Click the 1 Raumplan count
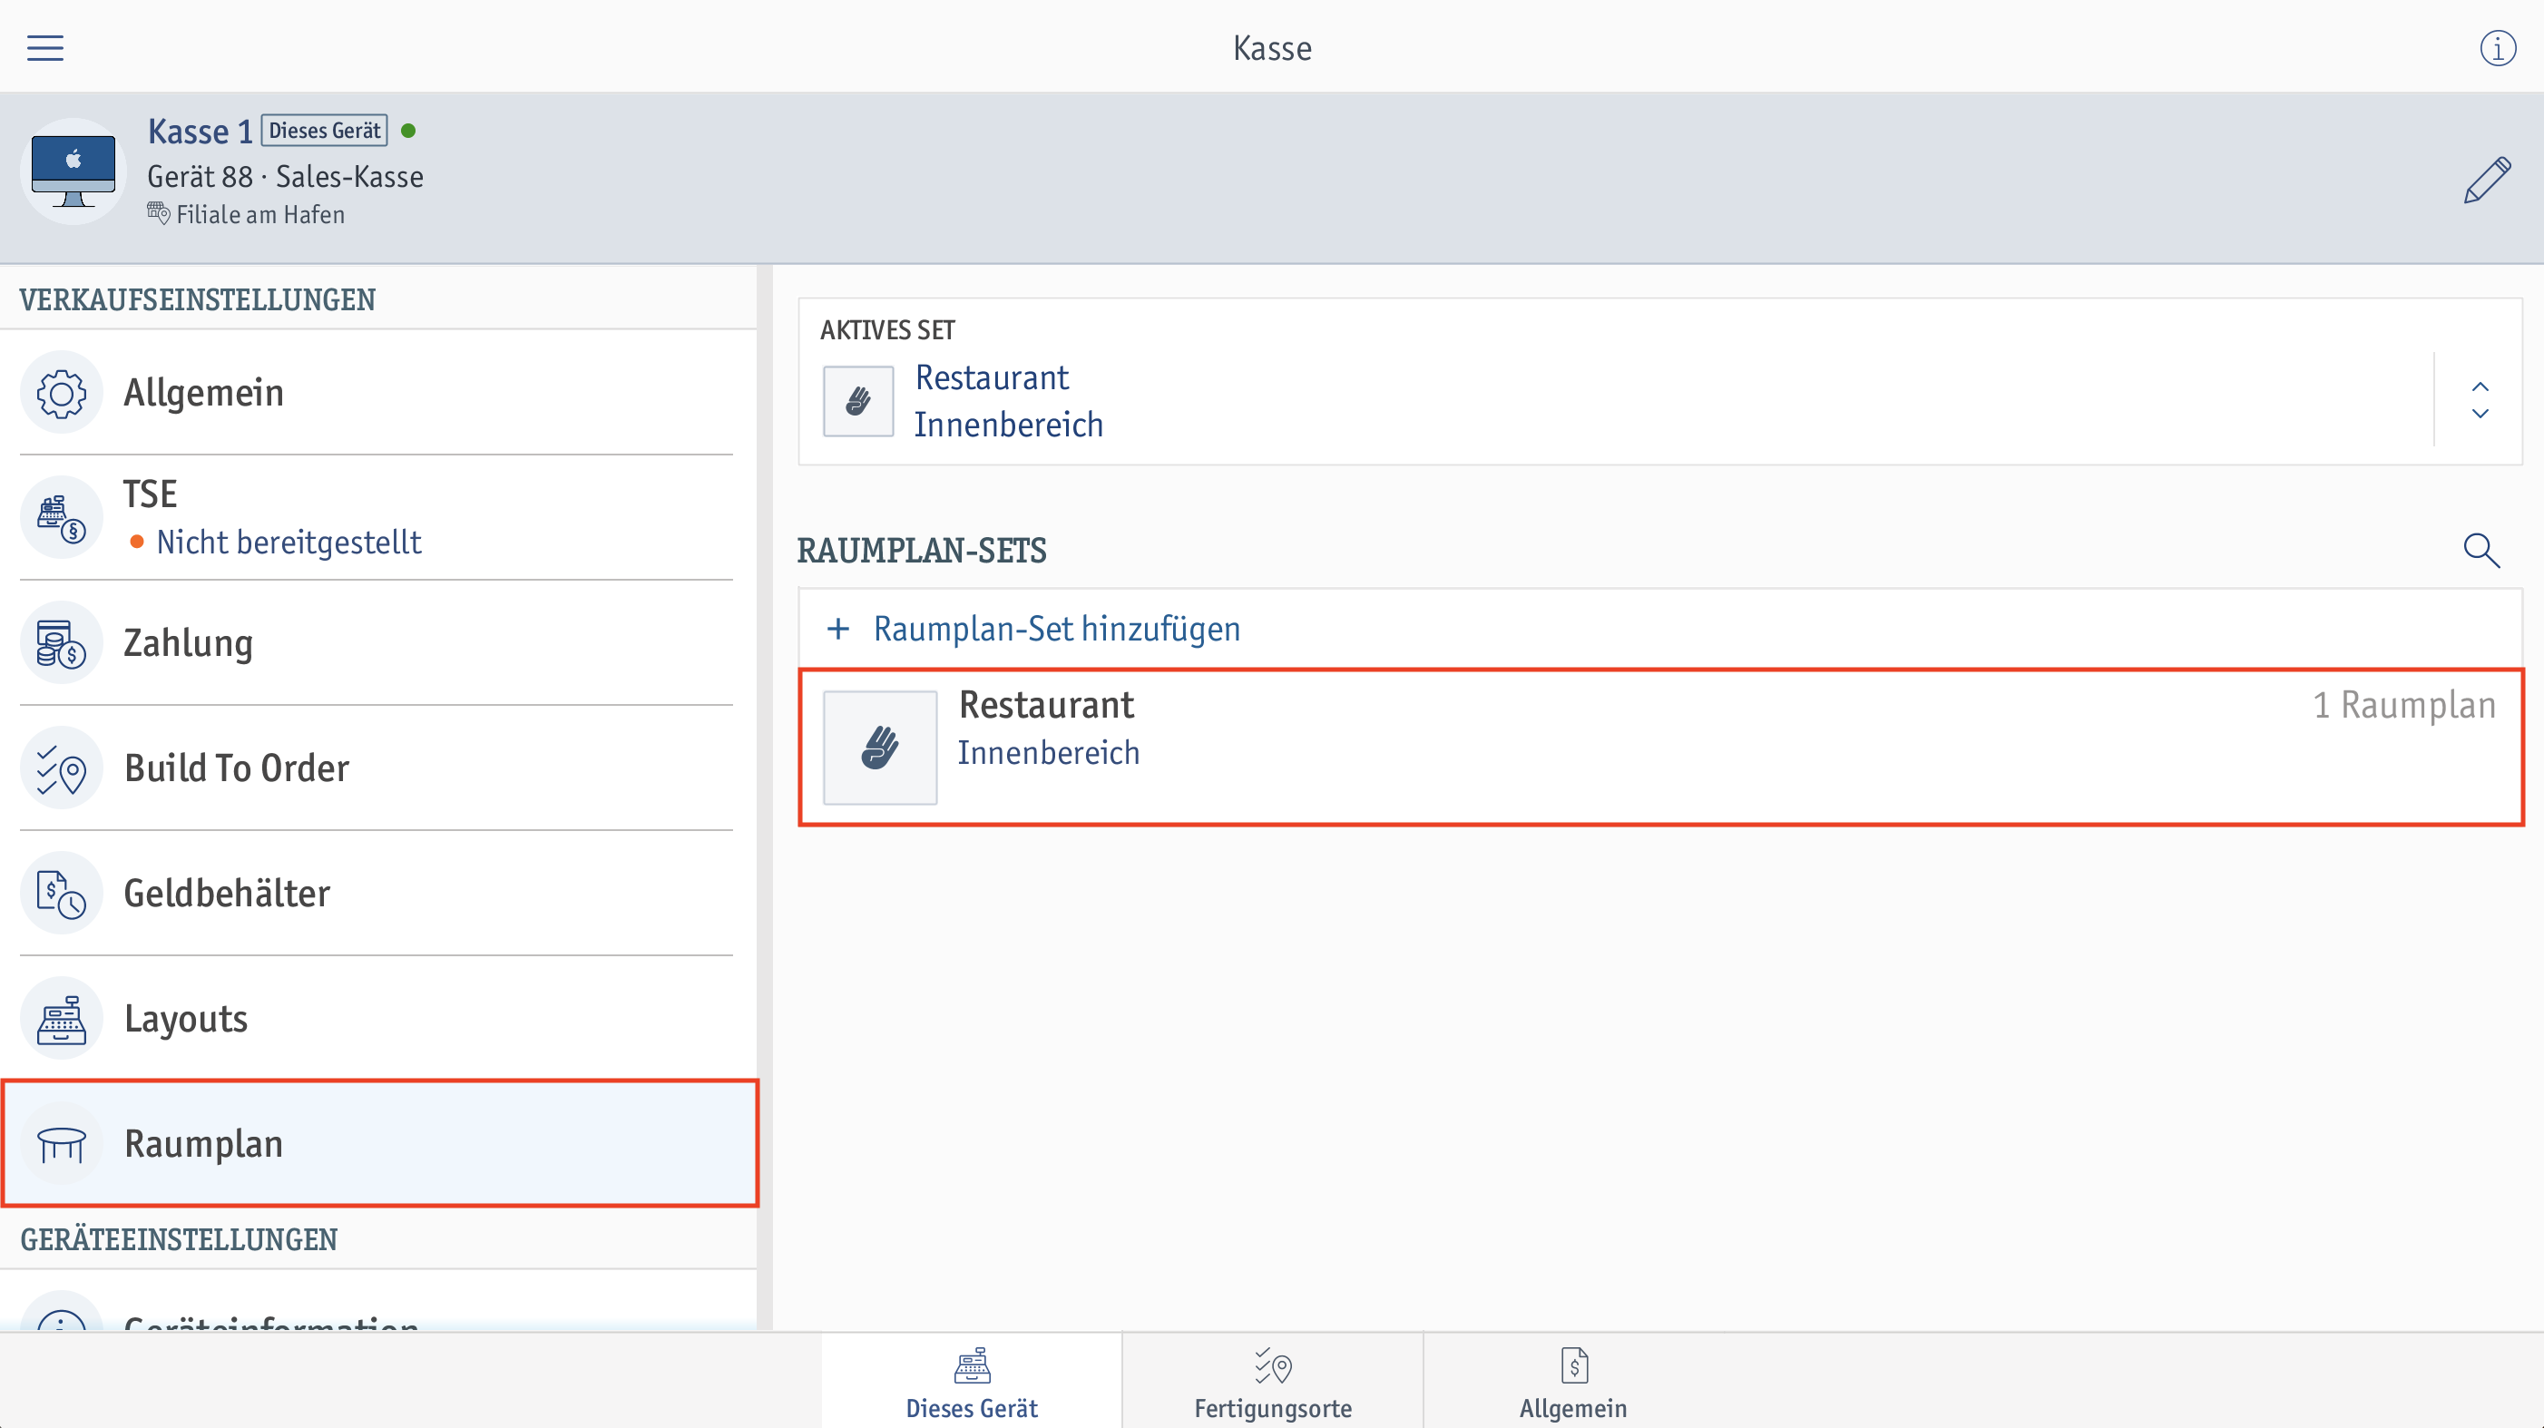This screenshot has width=2544, height=1428. (2405, 705)
